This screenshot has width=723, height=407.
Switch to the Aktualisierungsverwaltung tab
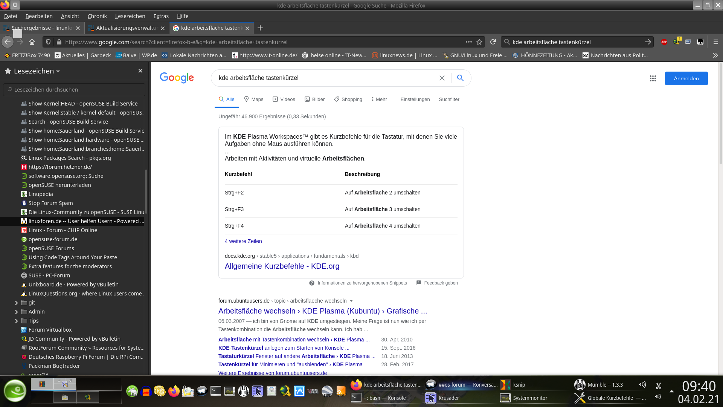pyautogui.click(x=127, y=28)
